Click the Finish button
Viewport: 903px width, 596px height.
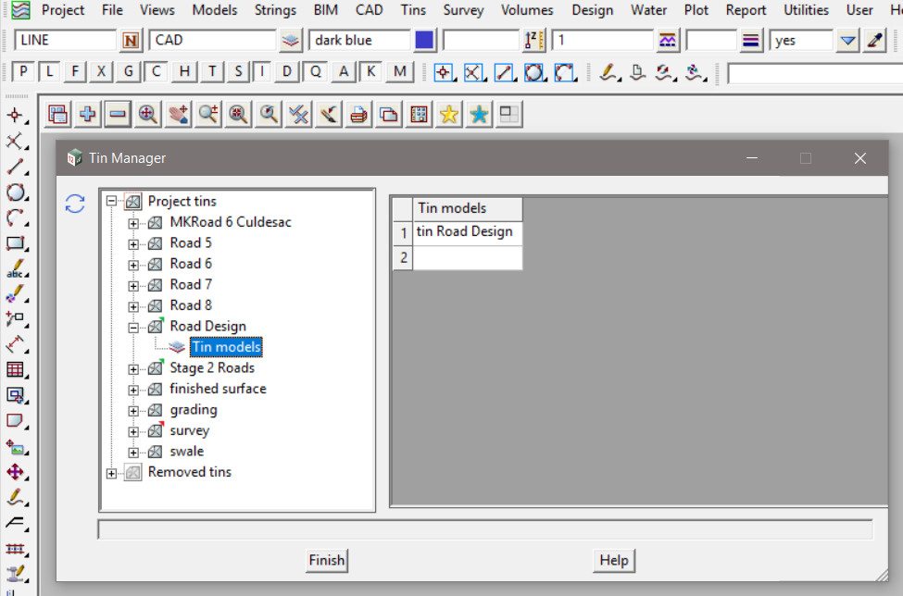click(x=326, y=560)
